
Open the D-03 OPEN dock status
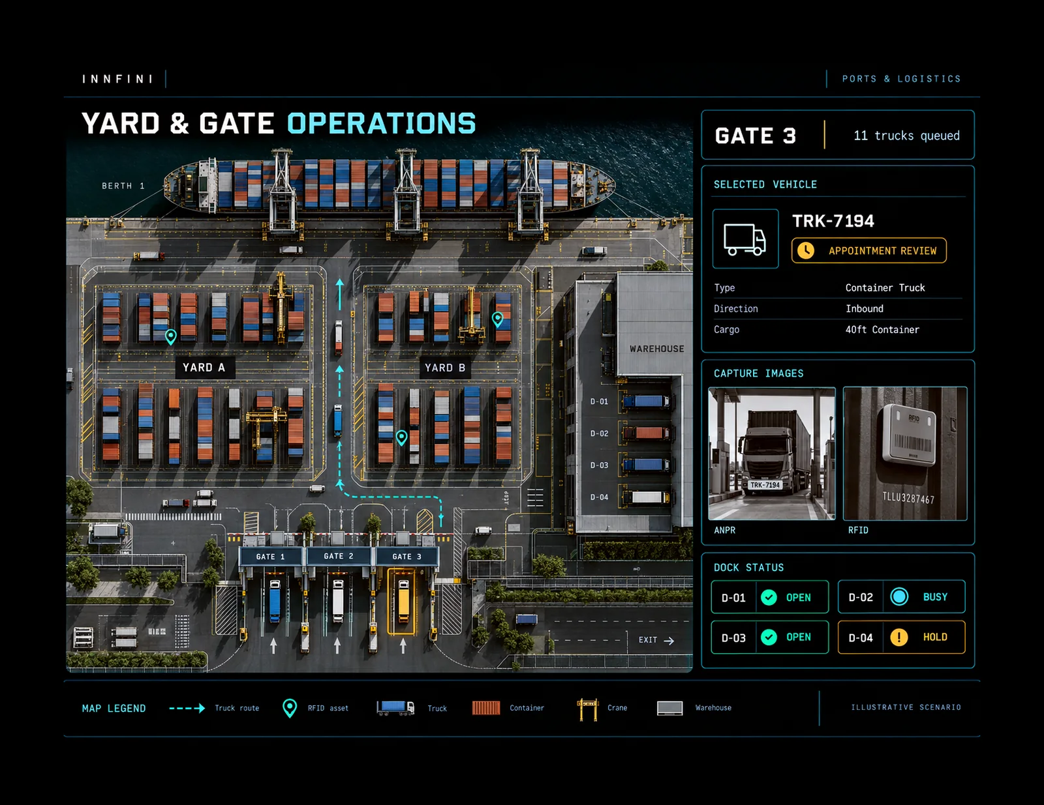point(770,637)
